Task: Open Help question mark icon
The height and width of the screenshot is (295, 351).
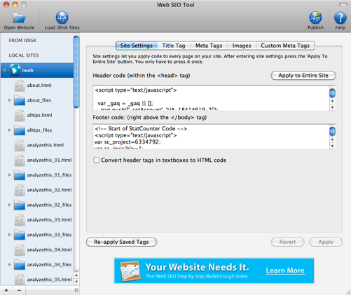Action: click(340, 18)
